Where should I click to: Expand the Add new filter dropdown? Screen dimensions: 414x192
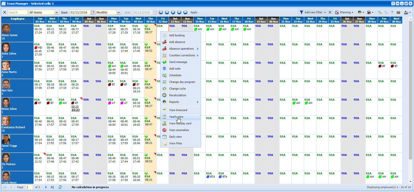[325, 12]
